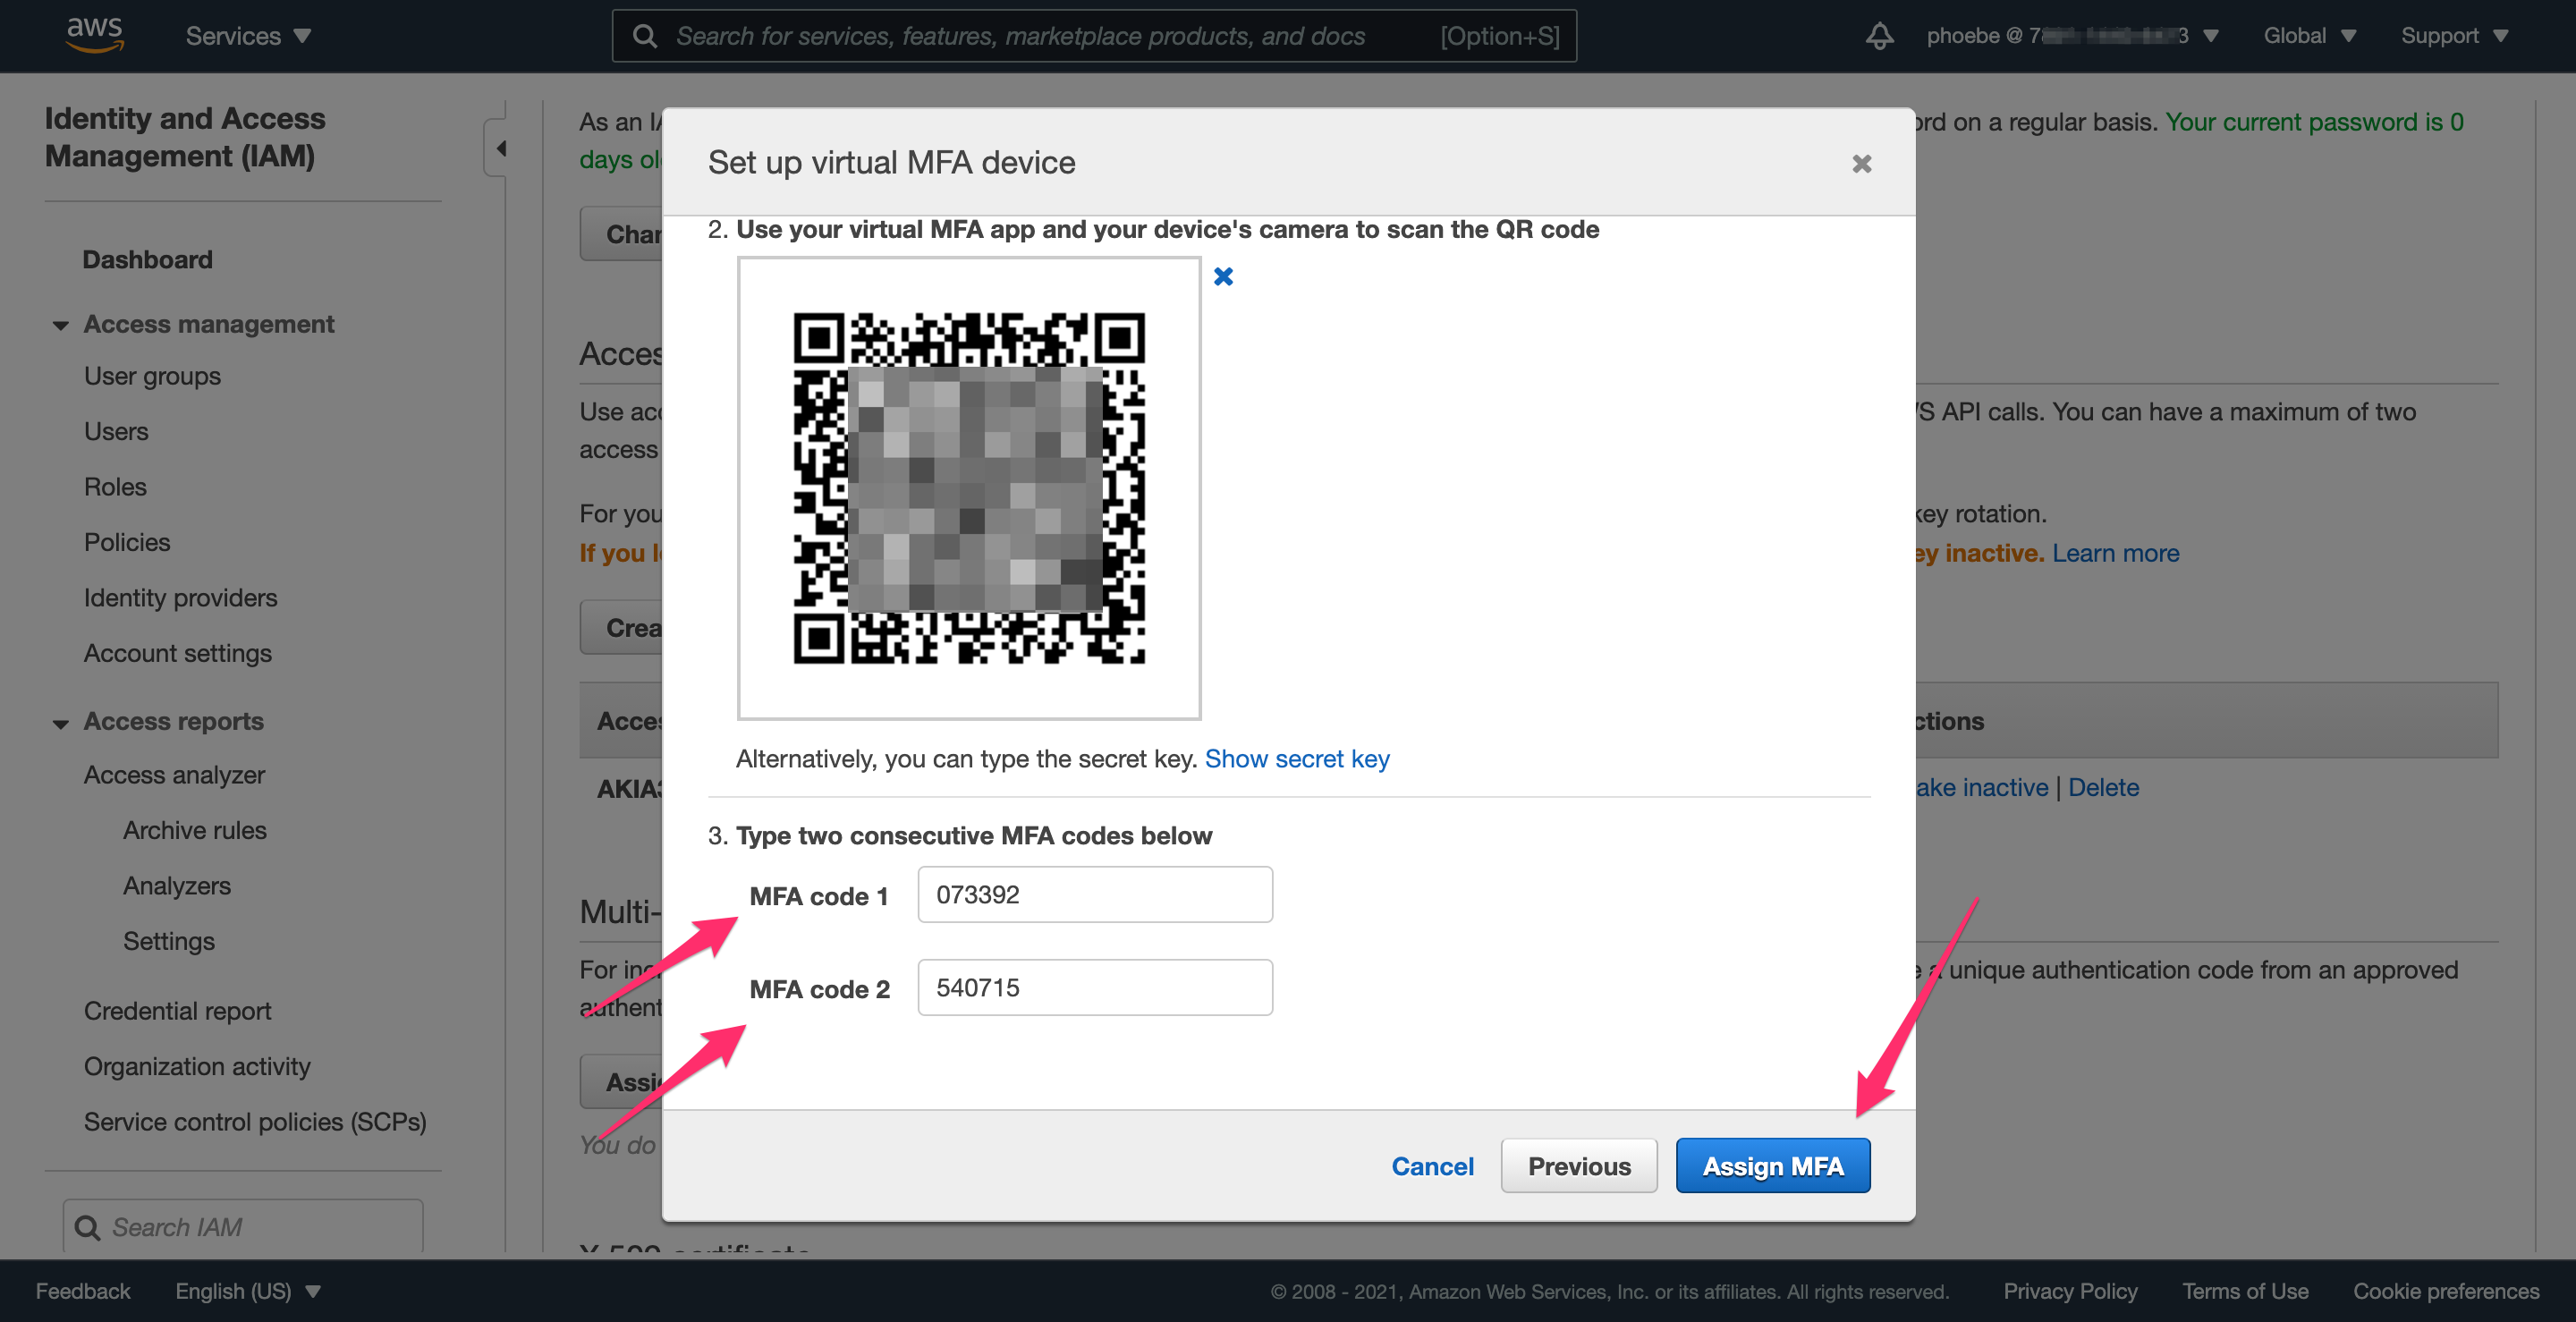Open Privacy Policy in footer
Image resolution: width=2576 pixels, height=1322 pixels.
(2069, 1290)
